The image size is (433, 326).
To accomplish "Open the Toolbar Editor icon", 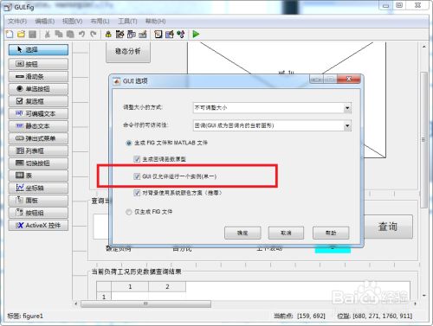I will click(143, 35).
